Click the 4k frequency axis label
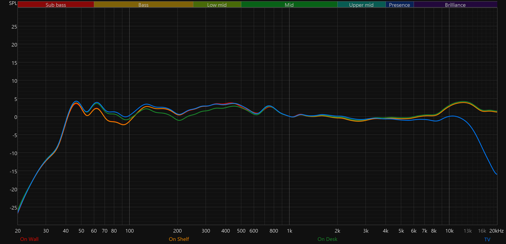Viewport: 506px width, 244px height. [385, 231]
